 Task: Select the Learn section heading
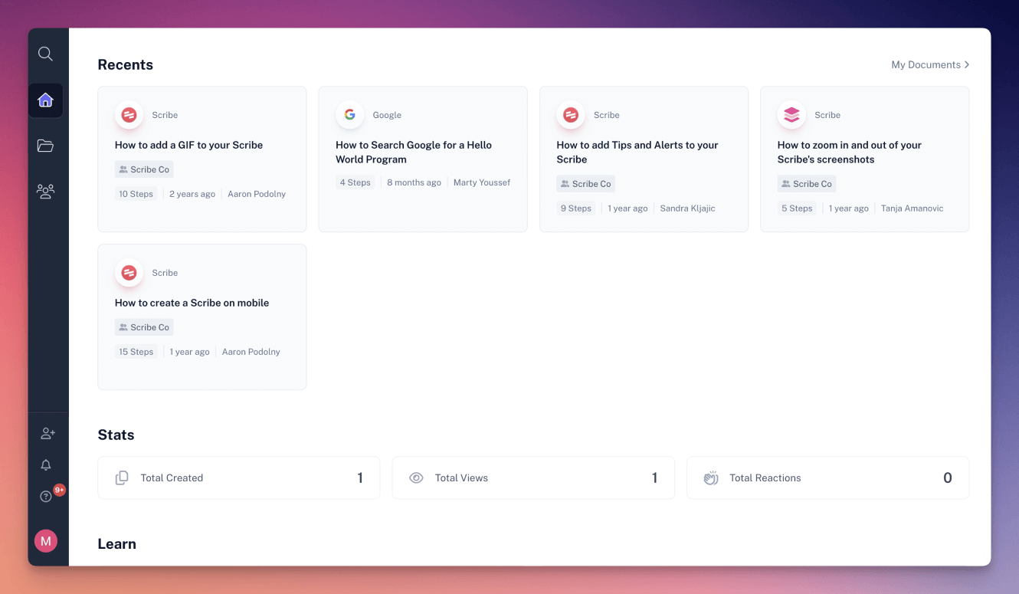click(x=116, y=543)
